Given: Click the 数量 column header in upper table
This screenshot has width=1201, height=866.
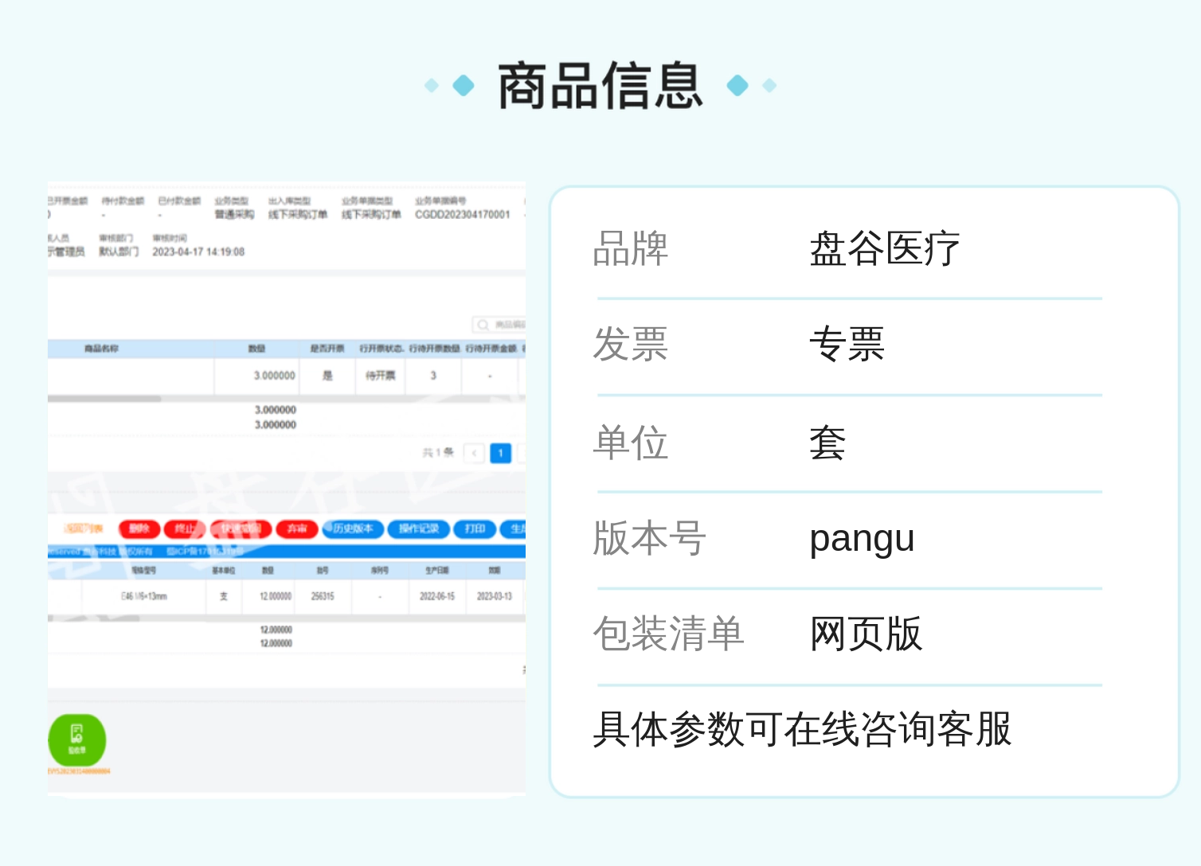Looking at the screenshot, I should (x=256, y=349).
